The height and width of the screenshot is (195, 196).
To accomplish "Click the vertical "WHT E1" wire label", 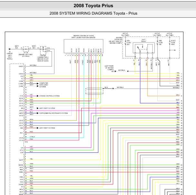I will click(169, 63).
